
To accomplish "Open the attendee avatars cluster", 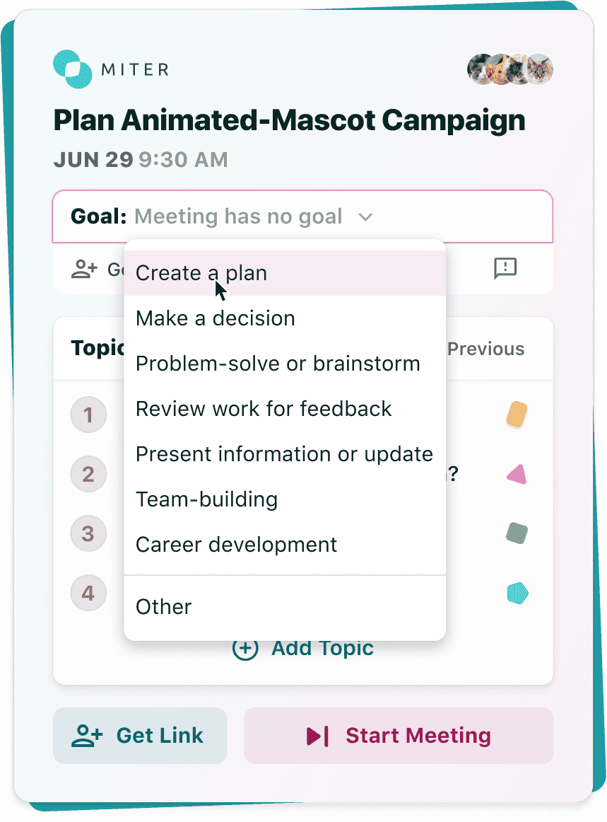I will pos(510,69).
